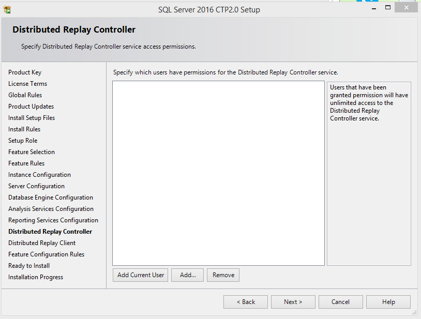Viewport: 421px width, 319px height.
Task: Click the Add... button
Action: tap(187, 275)
